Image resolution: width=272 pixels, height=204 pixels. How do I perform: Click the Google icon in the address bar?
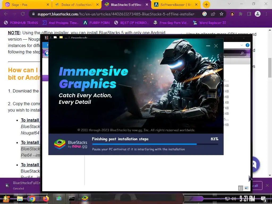coord(205,14)
